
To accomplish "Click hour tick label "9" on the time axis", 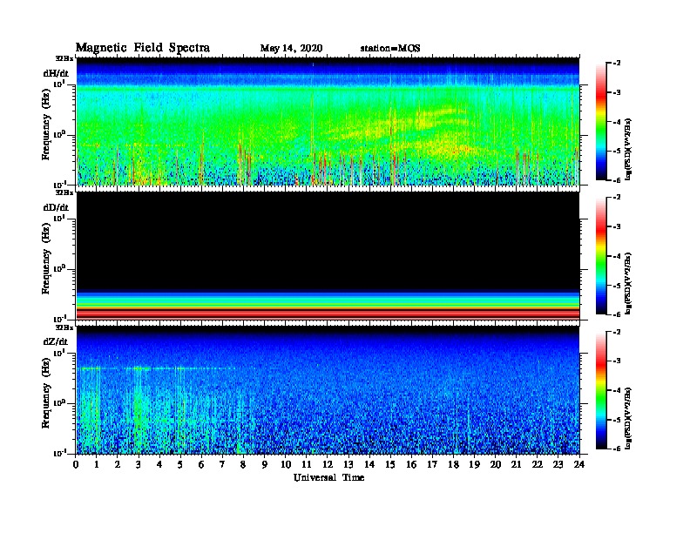I will click(265, 465).
